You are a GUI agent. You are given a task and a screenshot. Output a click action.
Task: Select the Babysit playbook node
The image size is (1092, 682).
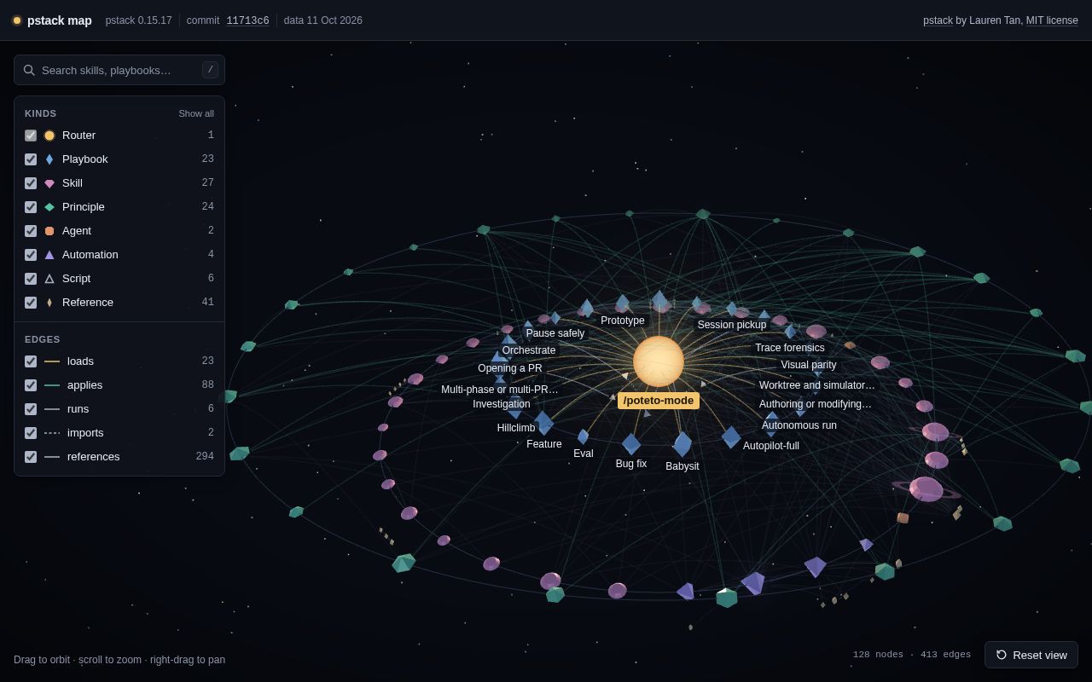pyautogui.click(x=682, y=444)
